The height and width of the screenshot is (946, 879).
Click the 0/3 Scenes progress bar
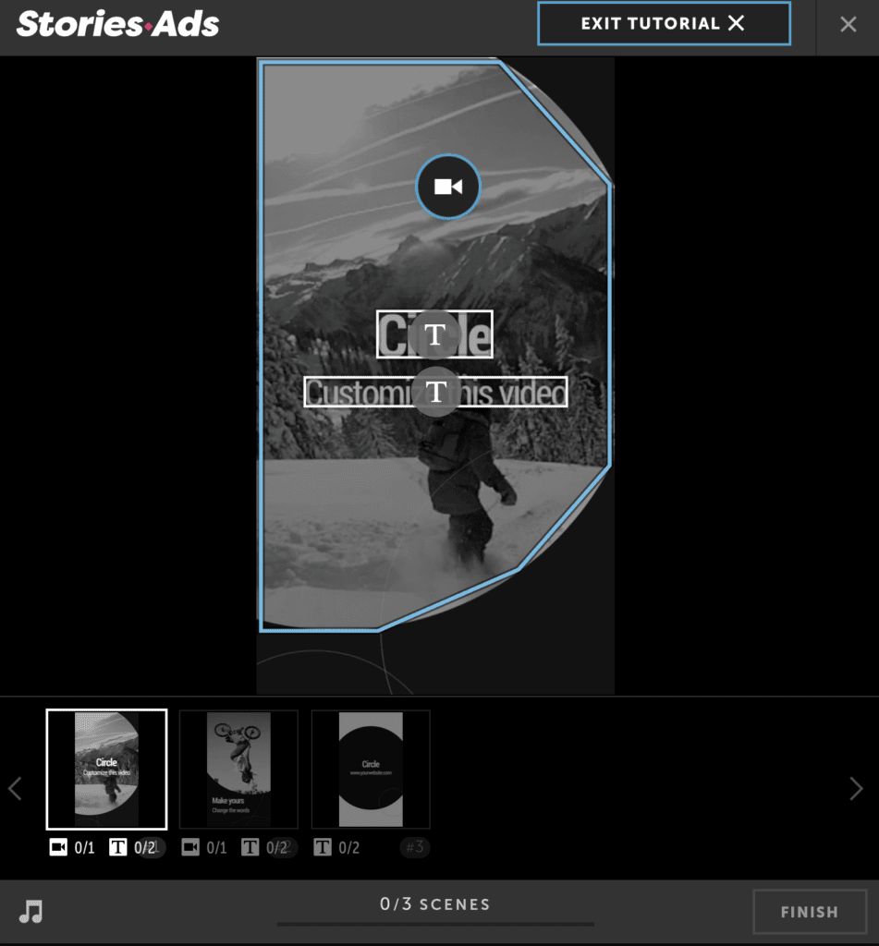pos(435,924)
